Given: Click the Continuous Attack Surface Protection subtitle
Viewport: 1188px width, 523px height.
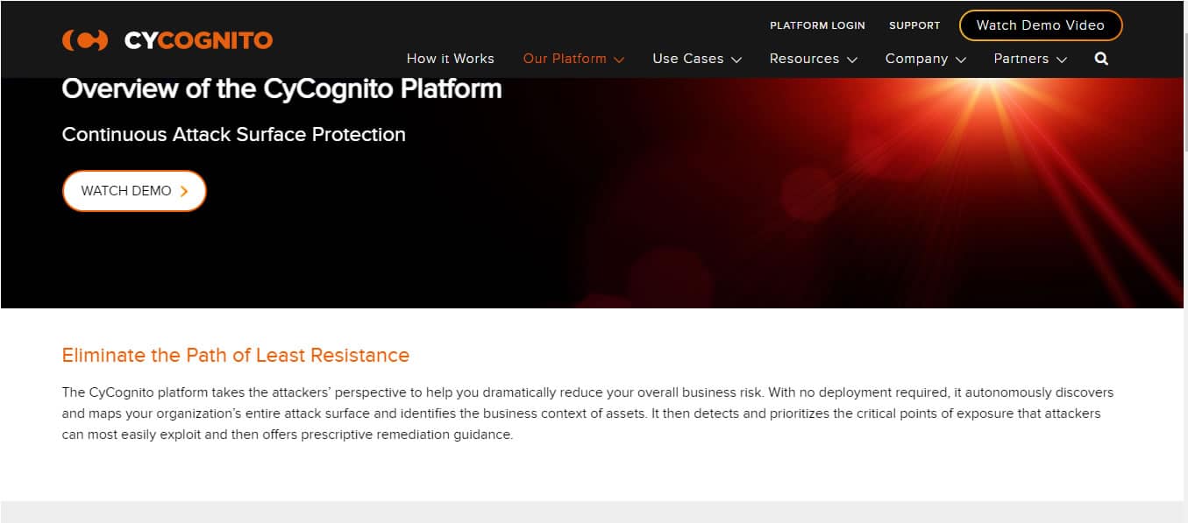Looking at the screenshot, I should [234, 135].
